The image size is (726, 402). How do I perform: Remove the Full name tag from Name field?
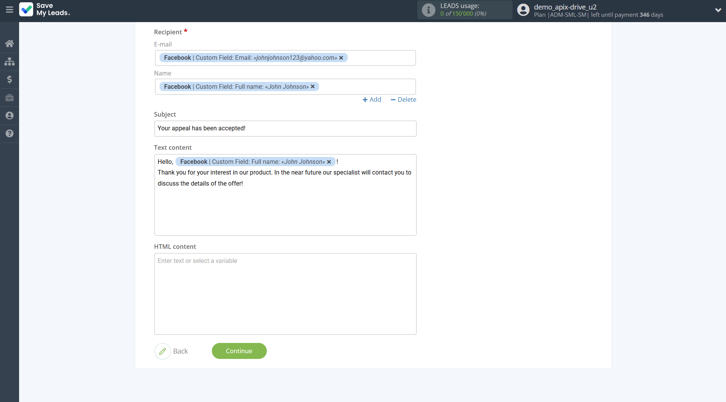[x=313, y=87]
